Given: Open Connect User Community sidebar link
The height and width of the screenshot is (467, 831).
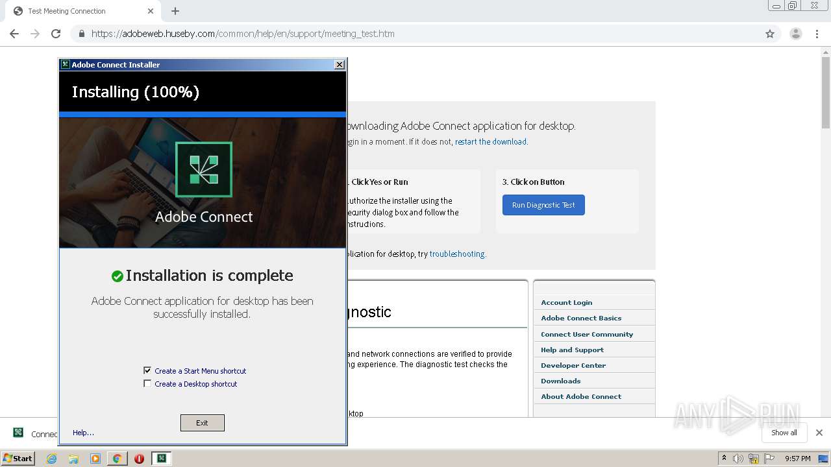Looking at the screenshot, I should click(x=587, y=334).
